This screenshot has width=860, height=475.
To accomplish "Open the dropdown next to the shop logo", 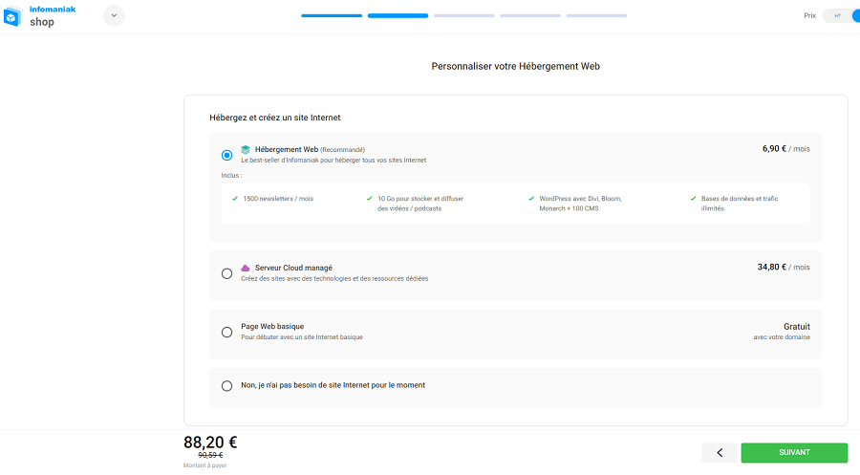I will [x=113, y=15].
